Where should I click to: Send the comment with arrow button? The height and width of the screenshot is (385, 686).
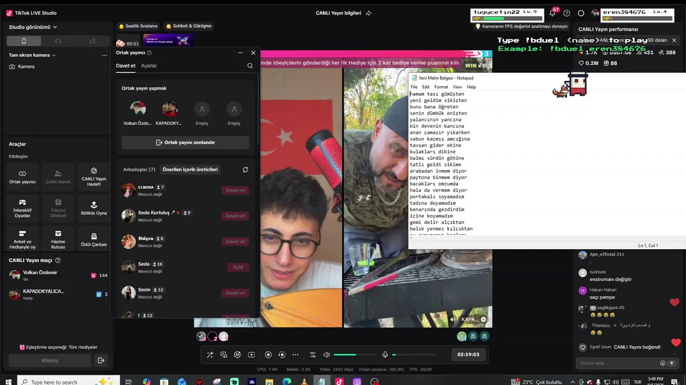coord(672,363)
